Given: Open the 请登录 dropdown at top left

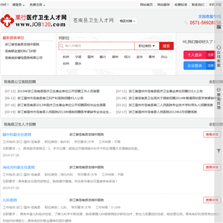Looking at the screenshot, I should 19,4.
